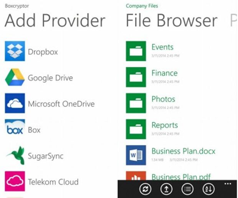The image size is (238, 198).
Task: Tap the Business Plan.pdf file icon
Action: coord(136,176)
